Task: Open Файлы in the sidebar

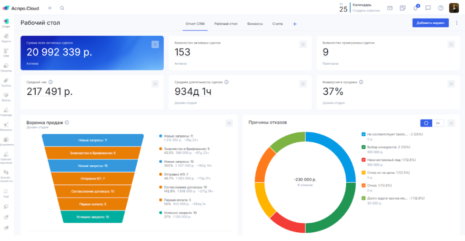Action: [x=6, y=97]
